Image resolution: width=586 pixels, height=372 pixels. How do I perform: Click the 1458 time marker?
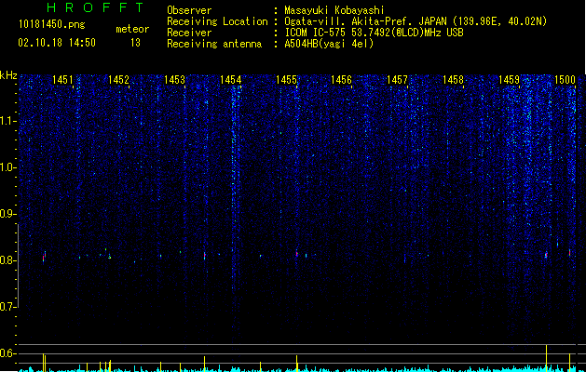coord(453,80)
